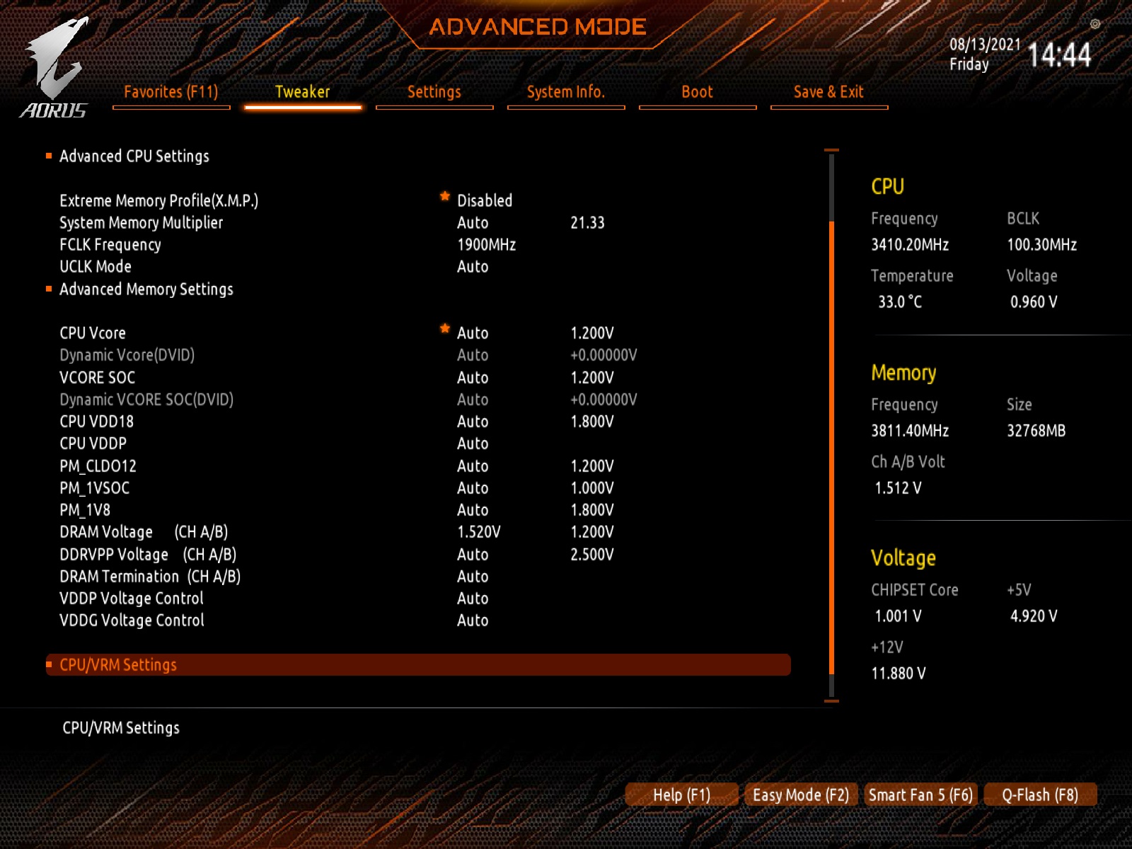This screenshot has width=1132, height=849.
Task: Click the CHIPSET Core 1.001 V reading
Action: click(x=899, y=616)
